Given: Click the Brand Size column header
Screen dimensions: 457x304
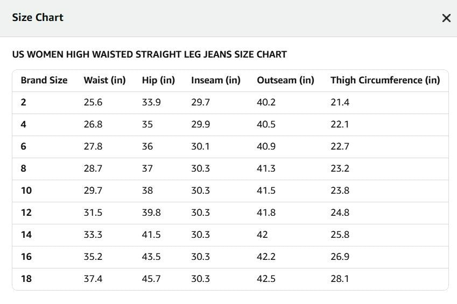Looking at the screenshot, I should (x=44, y=80).
